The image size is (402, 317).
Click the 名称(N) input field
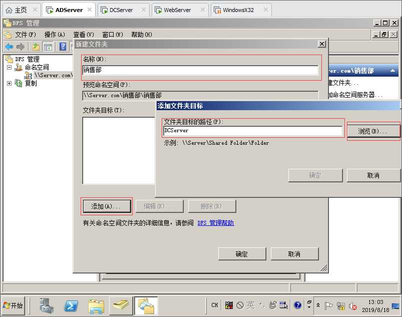[200, 70]
